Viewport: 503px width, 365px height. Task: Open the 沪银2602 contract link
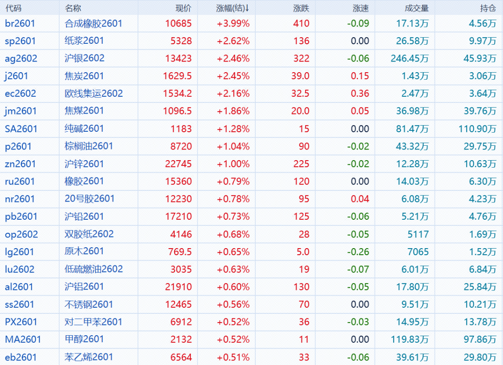click(84, 58)
